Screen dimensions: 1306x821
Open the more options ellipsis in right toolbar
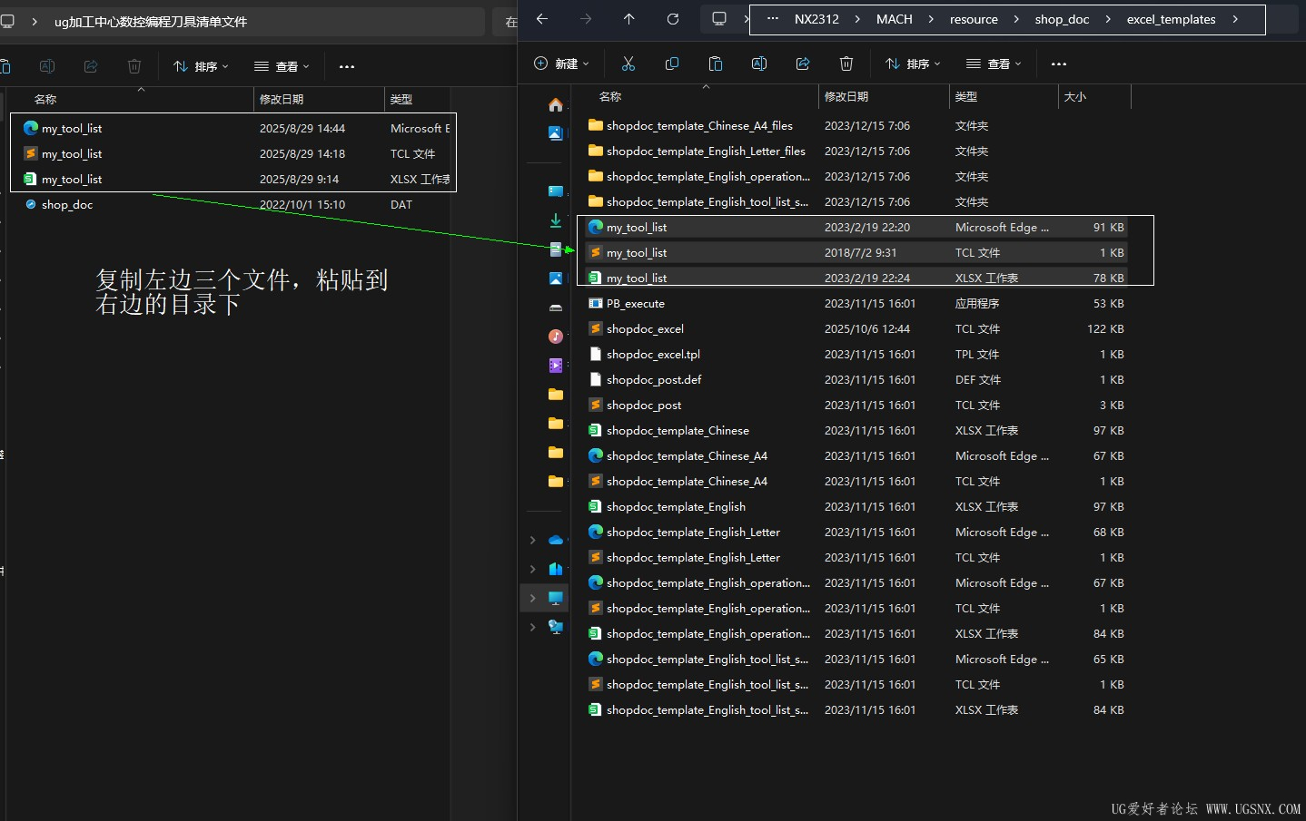coord(1058,64)
